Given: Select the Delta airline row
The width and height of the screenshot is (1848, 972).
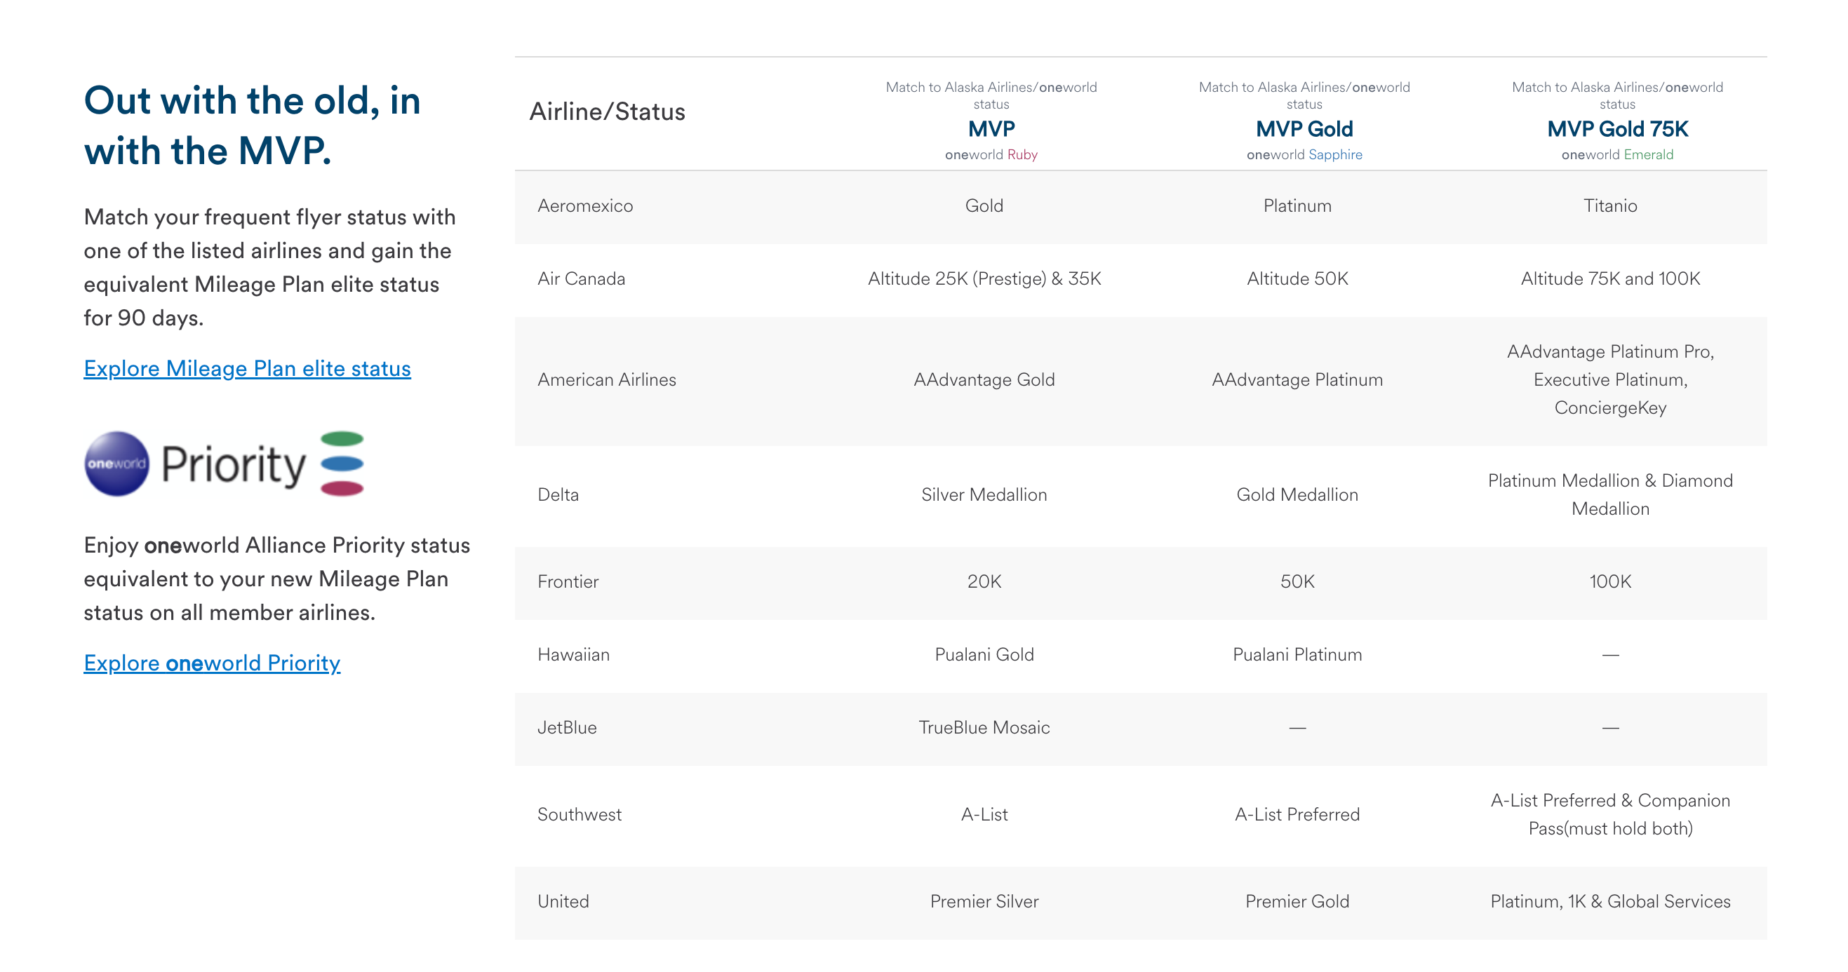Looking at the screenshot, I should tap(558, 494).
